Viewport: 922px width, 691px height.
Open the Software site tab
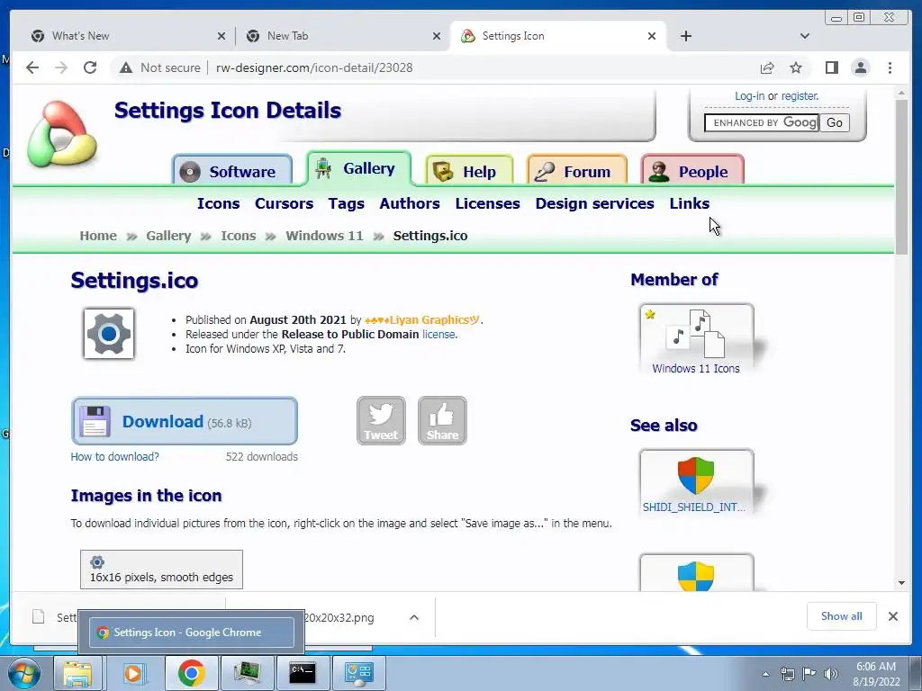pos(232,171)
